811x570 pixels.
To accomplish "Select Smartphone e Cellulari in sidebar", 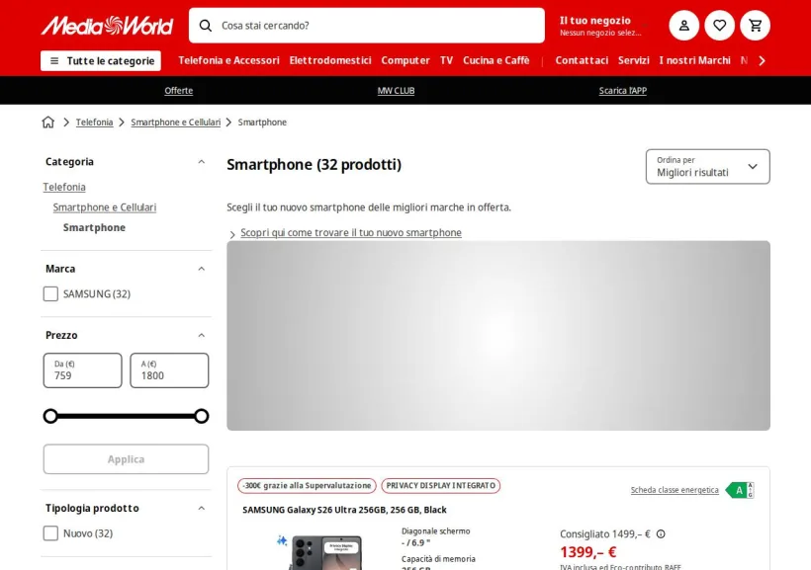I will coord(105,207).
